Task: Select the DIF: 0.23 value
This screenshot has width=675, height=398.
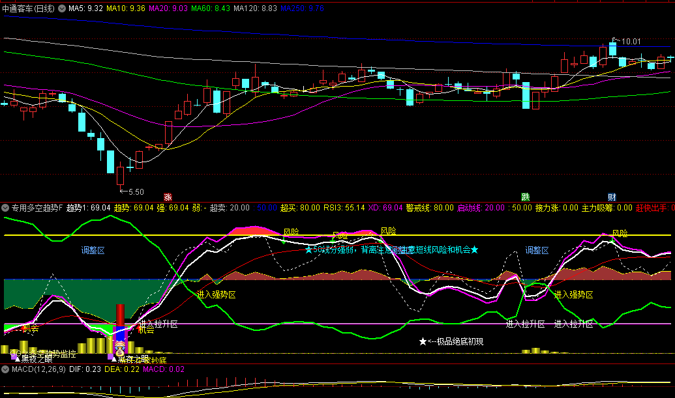Action: (x=85, y=369)
